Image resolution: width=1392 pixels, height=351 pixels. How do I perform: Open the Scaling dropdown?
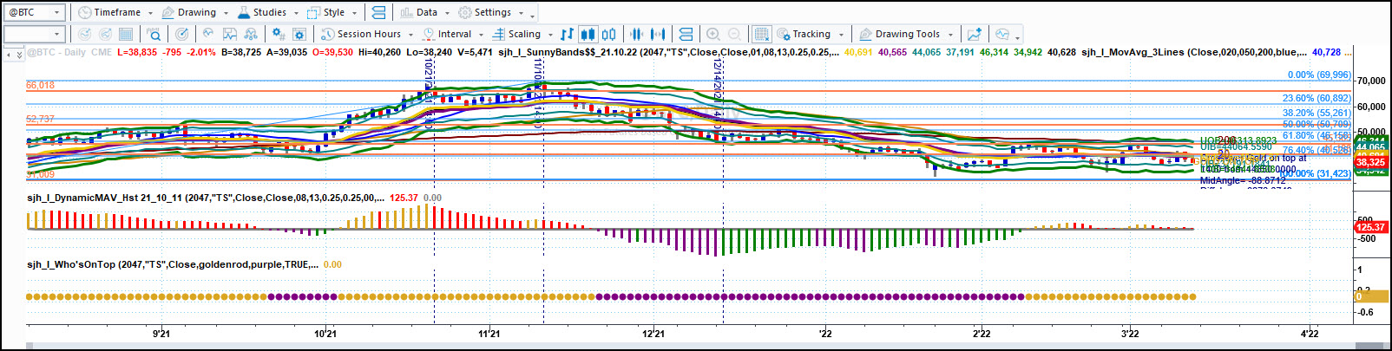point(522,34)
